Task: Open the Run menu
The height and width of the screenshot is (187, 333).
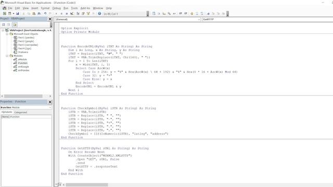Action: point(66,8)
